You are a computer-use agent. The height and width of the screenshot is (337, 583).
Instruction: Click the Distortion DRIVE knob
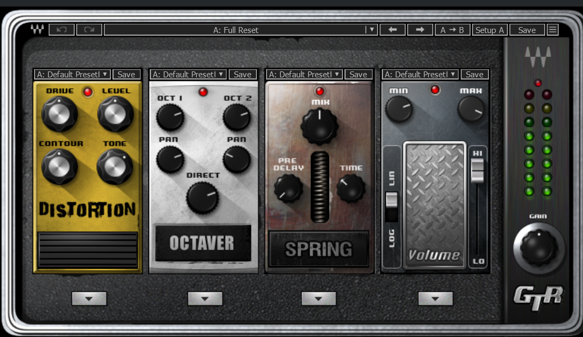point(59,114)
